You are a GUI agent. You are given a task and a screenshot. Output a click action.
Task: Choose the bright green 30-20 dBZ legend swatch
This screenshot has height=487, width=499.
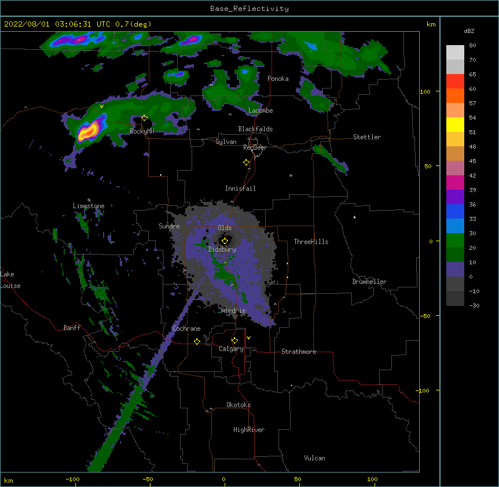coord(455,241)
